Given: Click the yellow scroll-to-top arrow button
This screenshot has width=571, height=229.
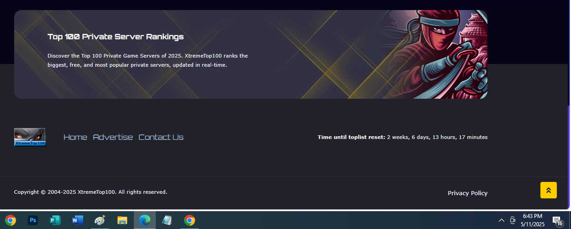Looking at the screenshot, I should [549, 190].
